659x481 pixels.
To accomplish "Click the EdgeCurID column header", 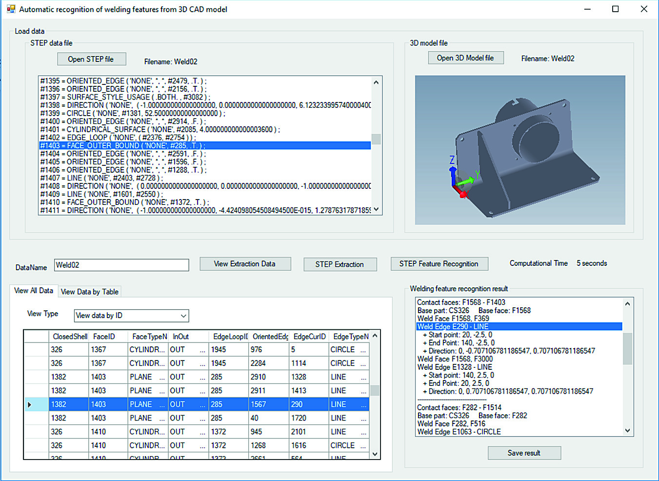I will pos(309,337).
